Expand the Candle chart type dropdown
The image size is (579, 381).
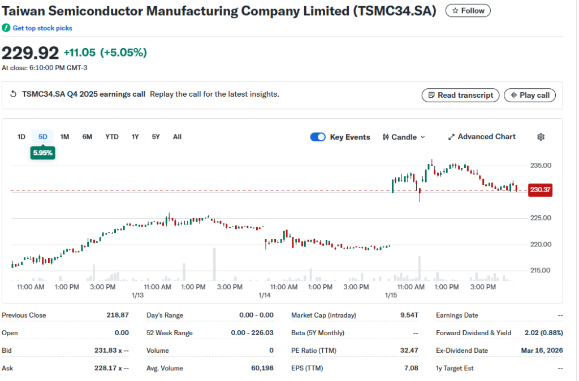(422, 137)
